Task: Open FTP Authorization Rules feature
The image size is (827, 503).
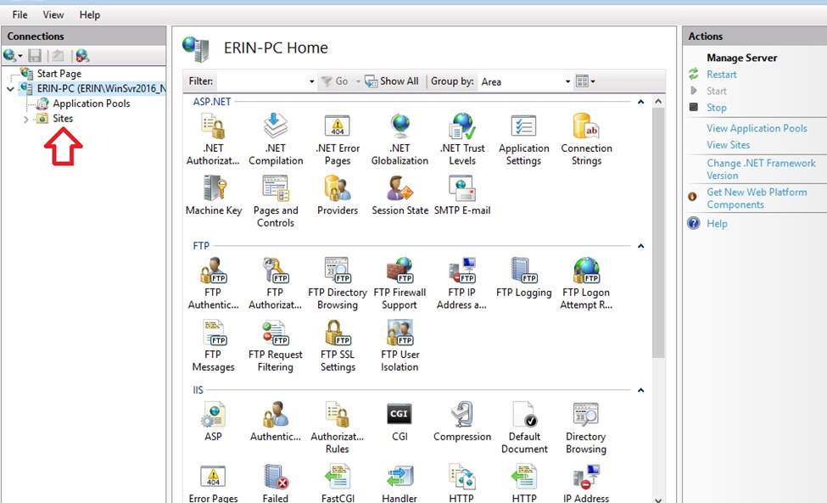Action: pos(276,283)
